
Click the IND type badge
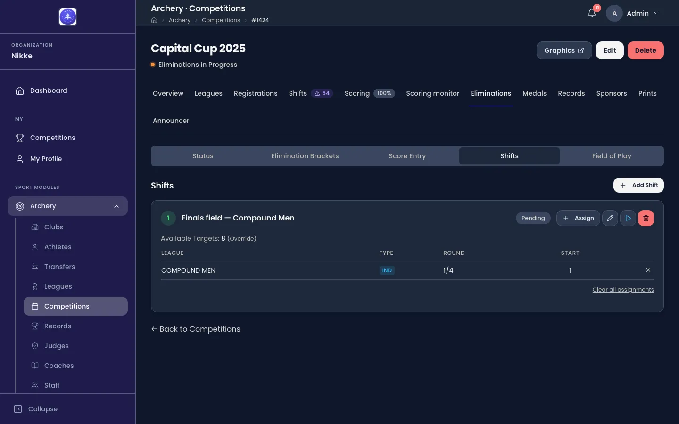click(387, 270)
